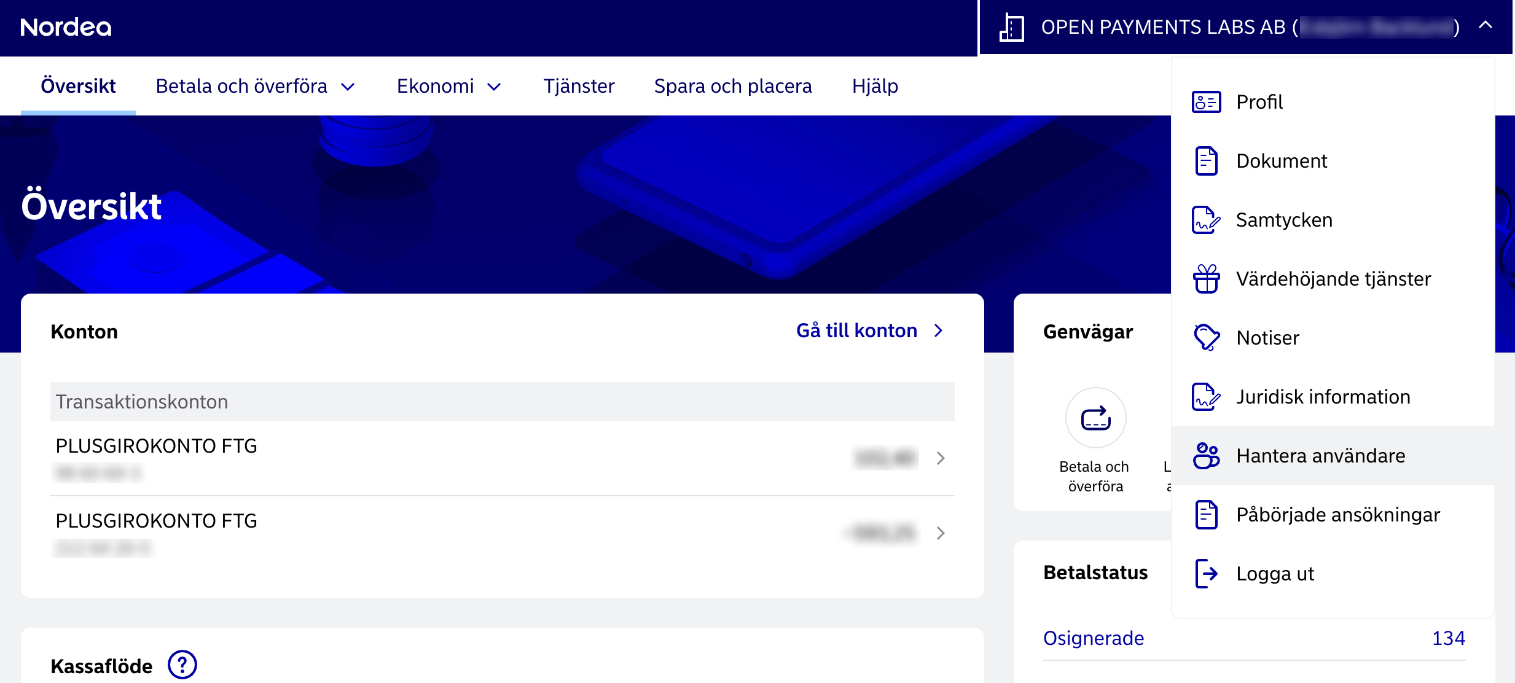Click the Hantera användare people icon
Image resolution: width=1515 pixels, height=683 pixels.
(x=1206, y=456)
